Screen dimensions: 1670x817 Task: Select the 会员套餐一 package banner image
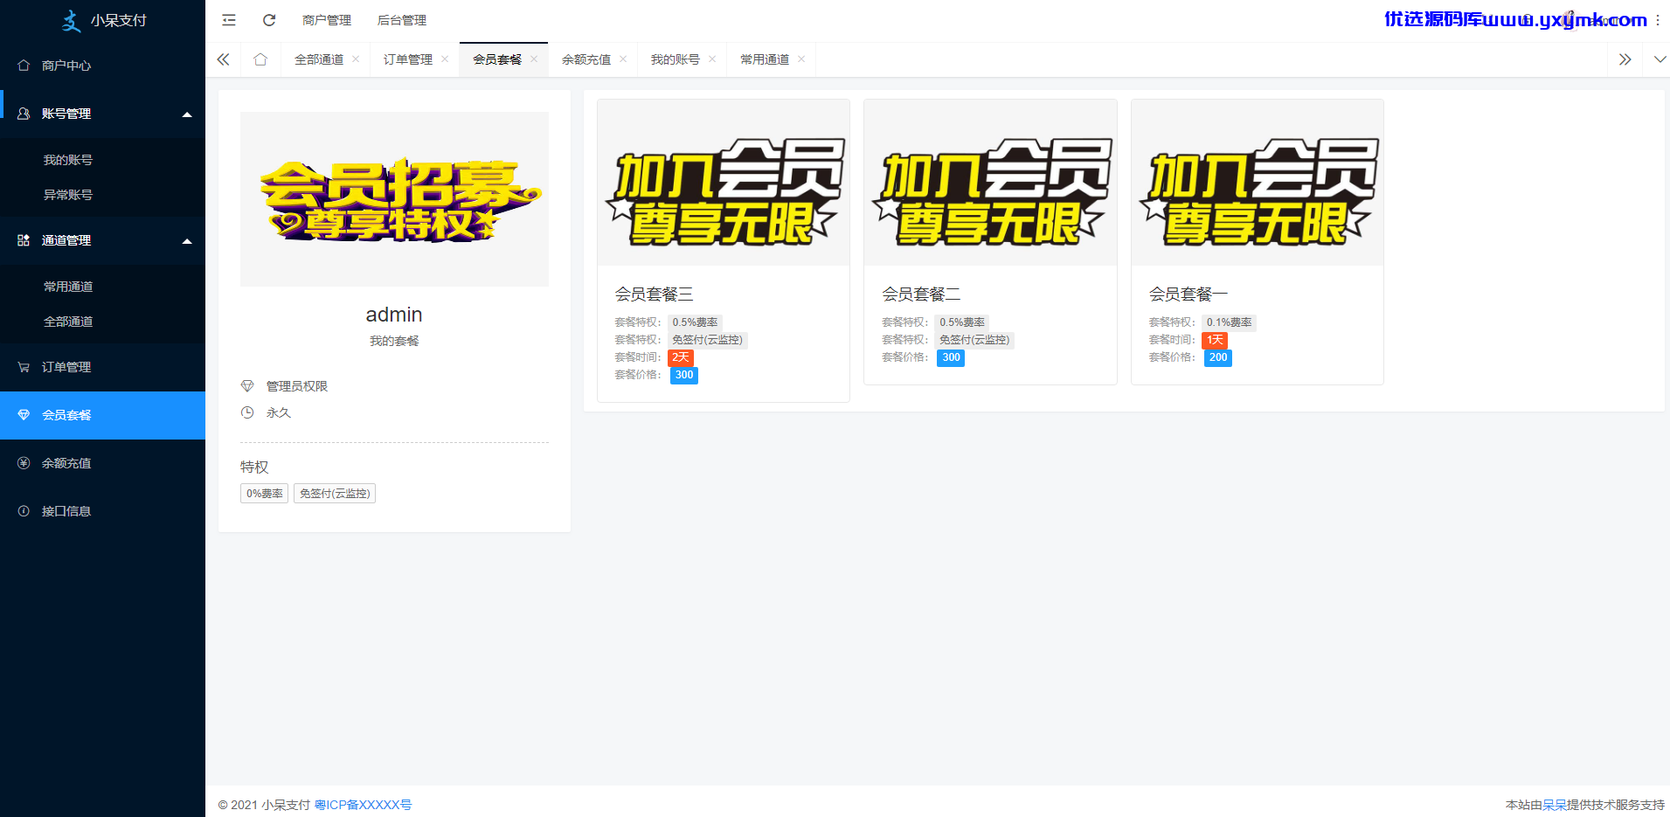[x=1258, y=183]
